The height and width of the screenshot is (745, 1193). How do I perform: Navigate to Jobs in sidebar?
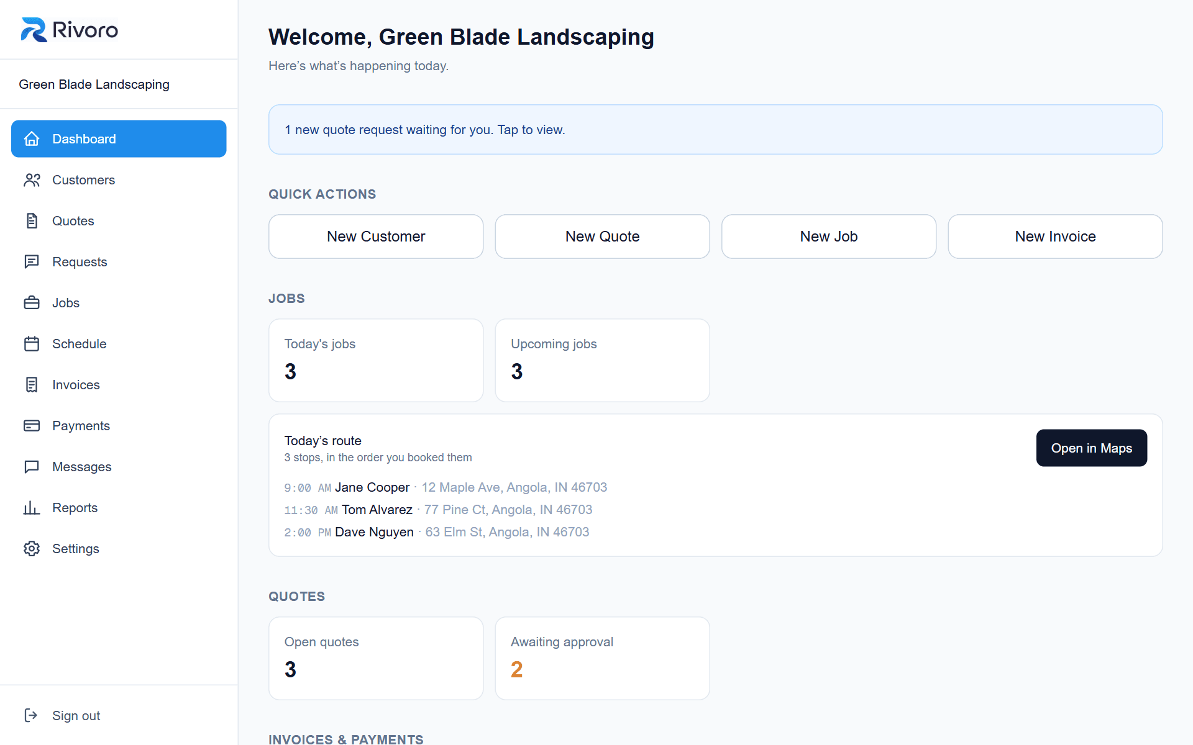point(119,303)
